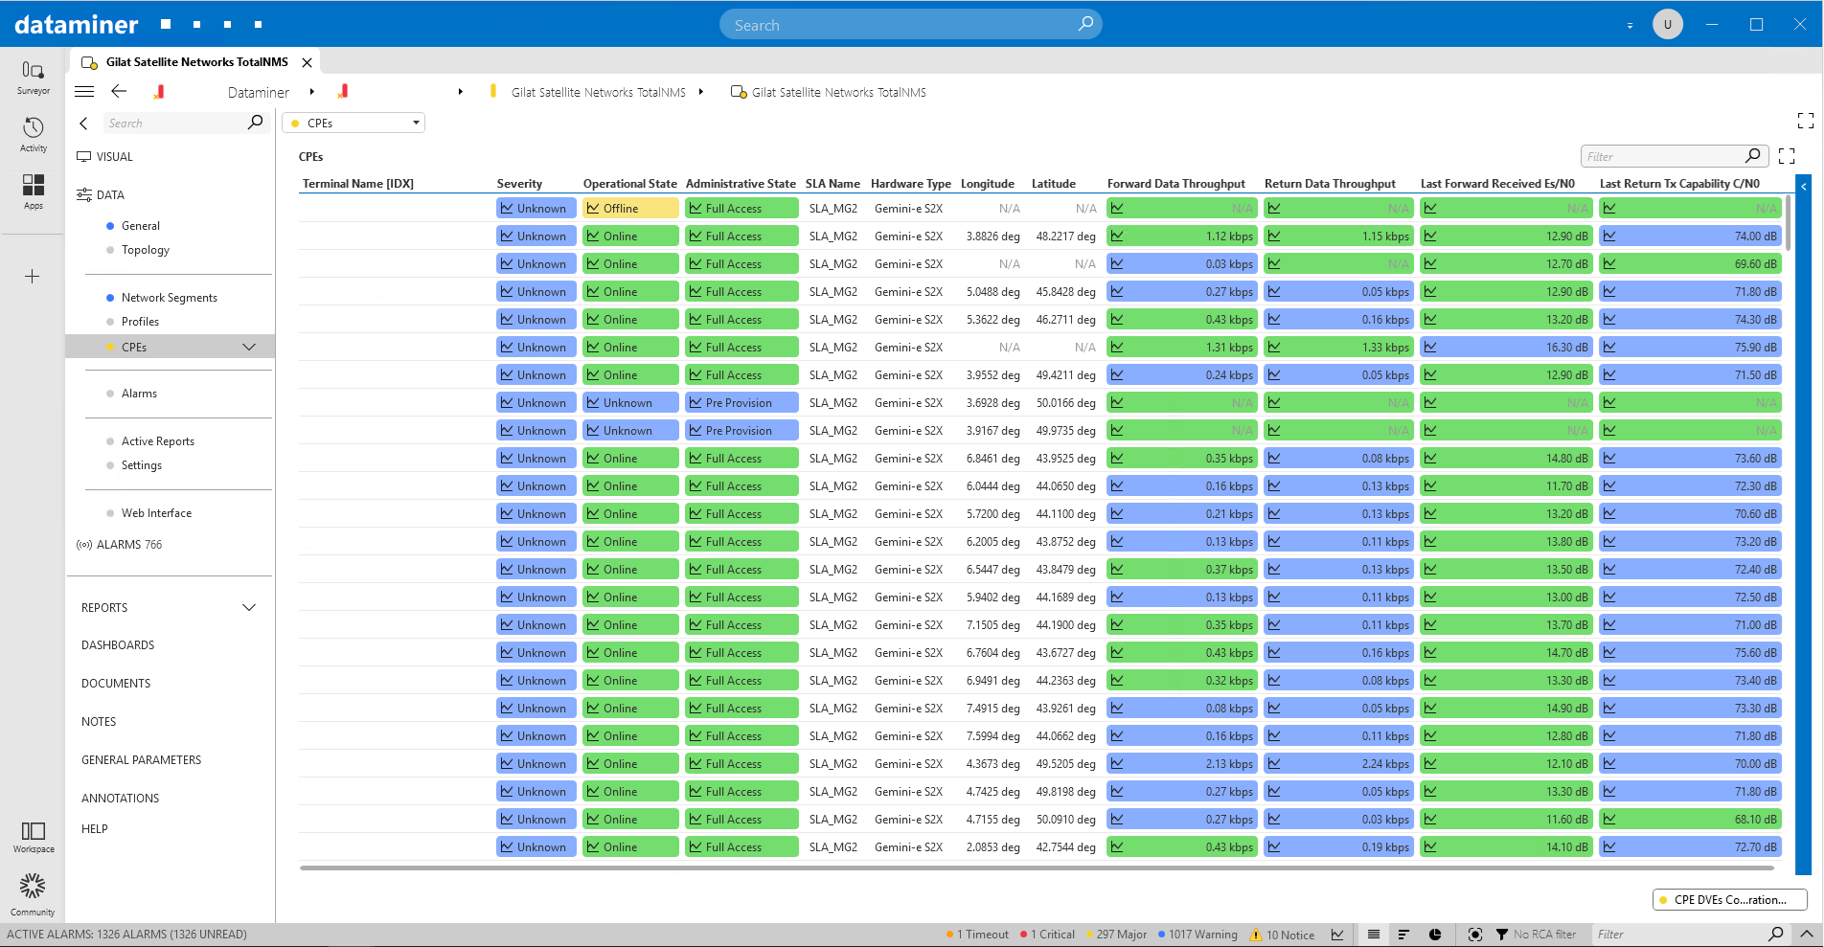1824x947 pixels.
Task: Click the main Search field in header
Action: pos(910,25)
